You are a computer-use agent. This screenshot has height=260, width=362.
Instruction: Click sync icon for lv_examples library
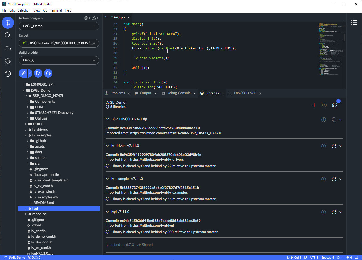pyautogui.click(x=334, y=179)
